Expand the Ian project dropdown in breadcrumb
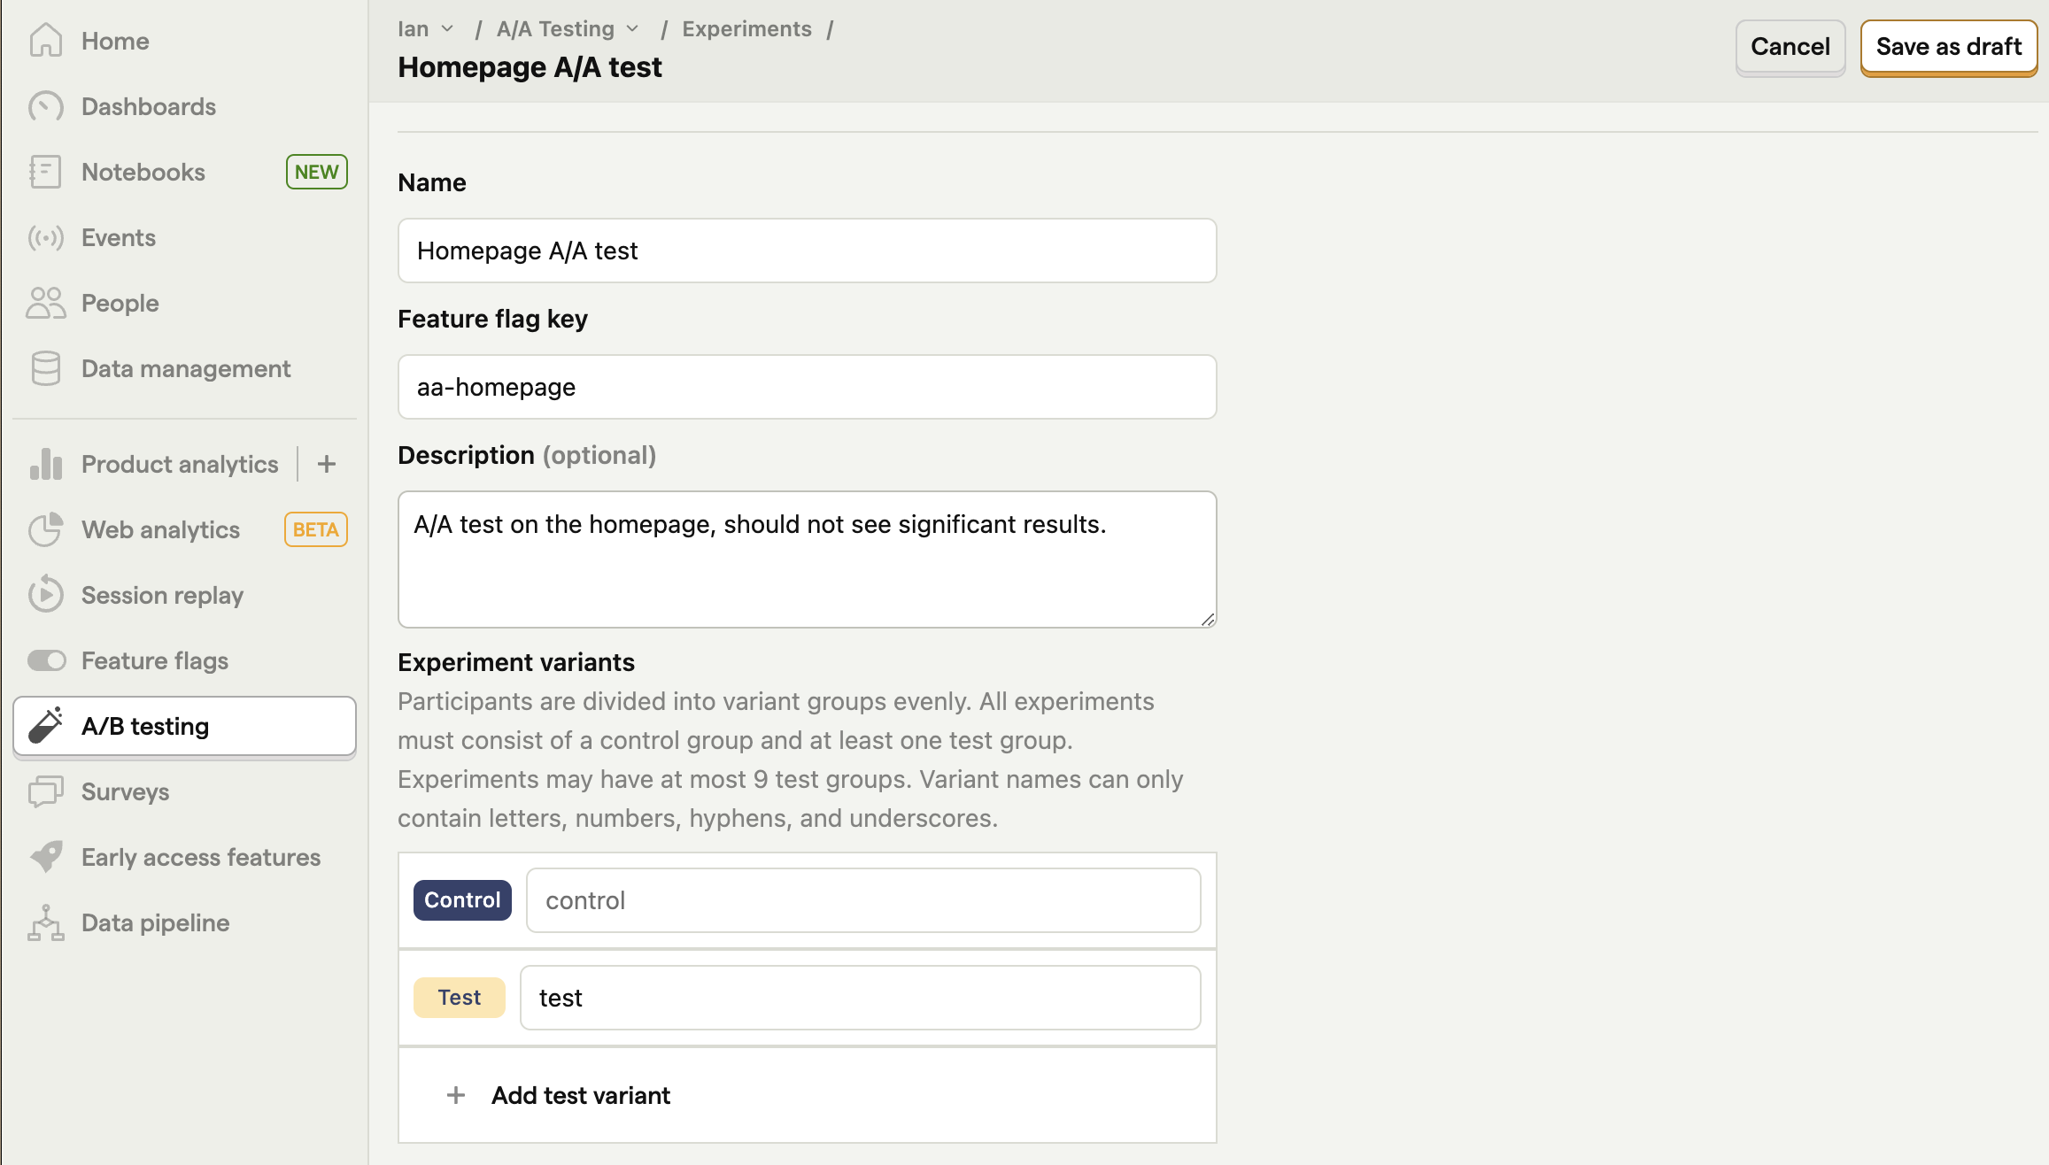2049x1165 pixels. pos(448,29)
